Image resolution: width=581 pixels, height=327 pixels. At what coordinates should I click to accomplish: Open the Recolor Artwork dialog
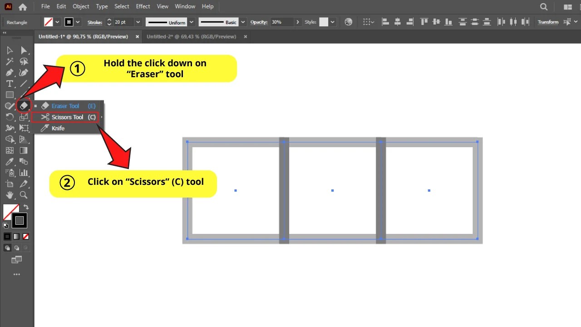[348, 22]
